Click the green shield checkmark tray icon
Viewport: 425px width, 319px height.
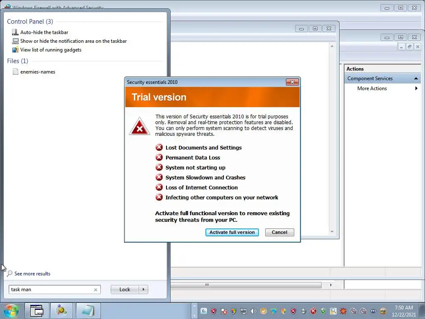323,311
